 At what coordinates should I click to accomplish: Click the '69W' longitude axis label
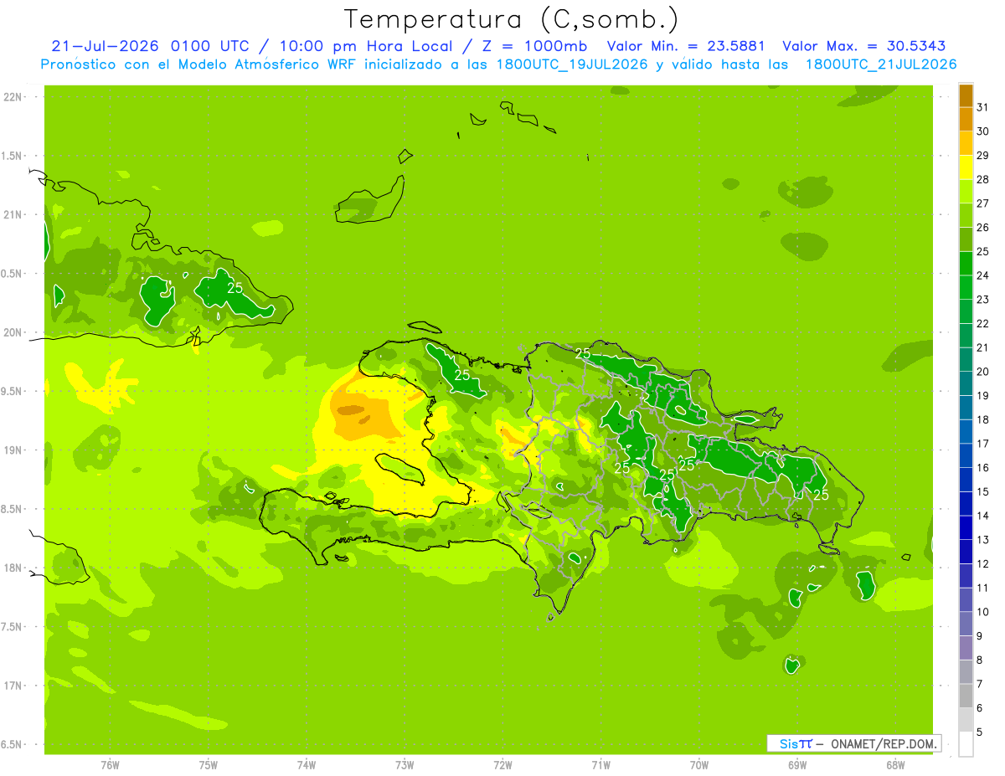(x=797, y=765)
